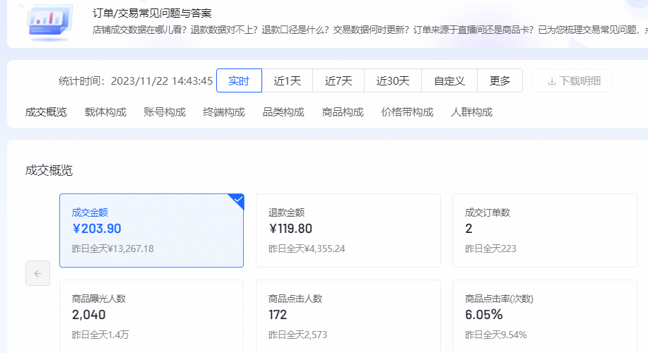Viewport: 648px width, 353px height.
Task: Switch to the 账号构成 tab
Action: 165,112
